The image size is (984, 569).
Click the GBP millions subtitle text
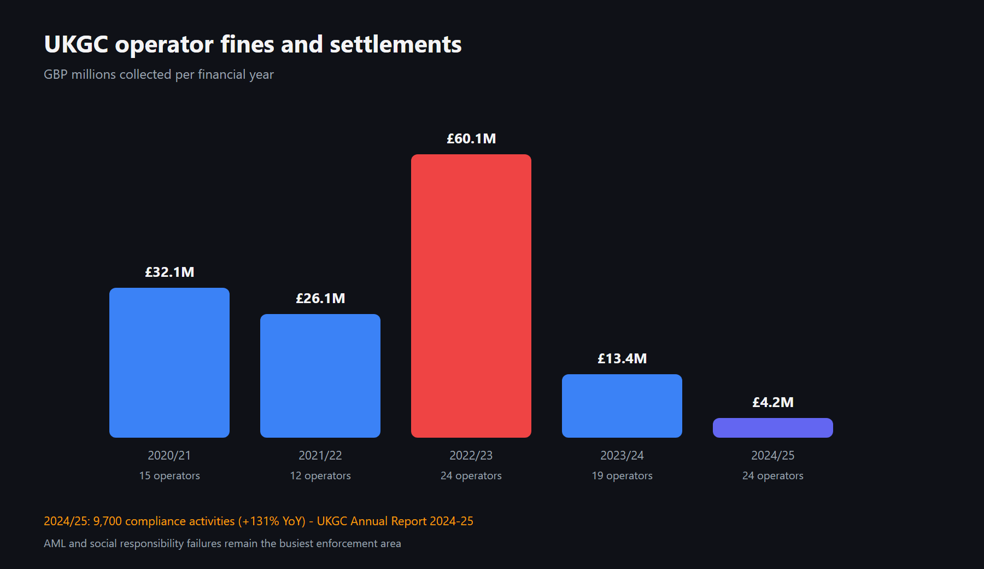(x=159, y=74)
